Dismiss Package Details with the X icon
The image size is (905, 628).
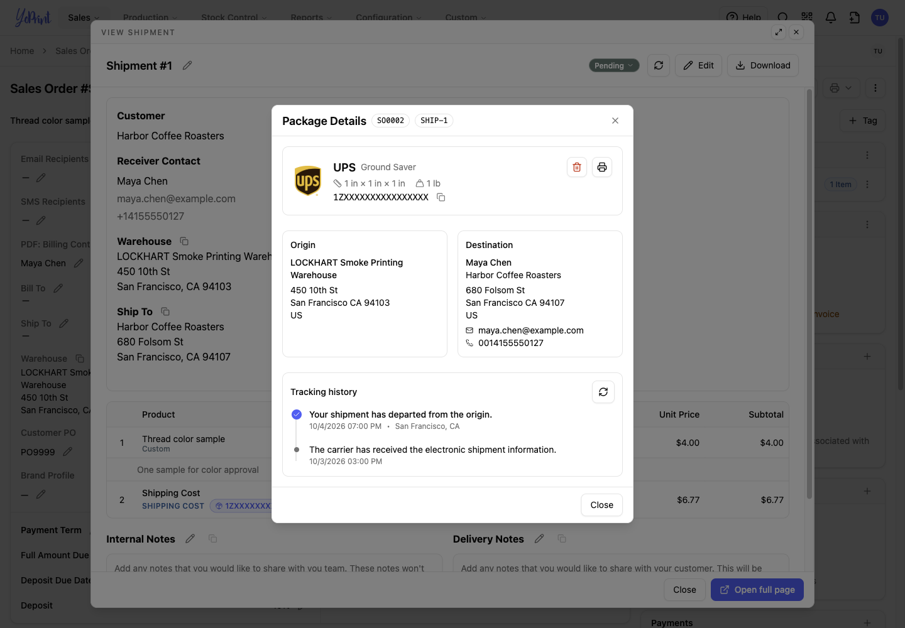point(615,121)
